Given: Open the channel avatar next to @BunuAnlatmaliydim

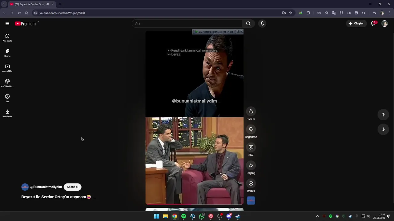Looking at the screenshot, I should (x=25, y=187).
